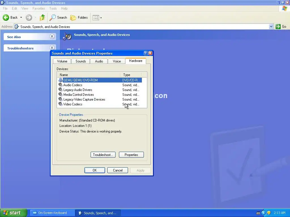Close the Sounds and Audio Devices dialog
Image resolution: width=290 pixels, height=217 pixels.
click(150, 53)
